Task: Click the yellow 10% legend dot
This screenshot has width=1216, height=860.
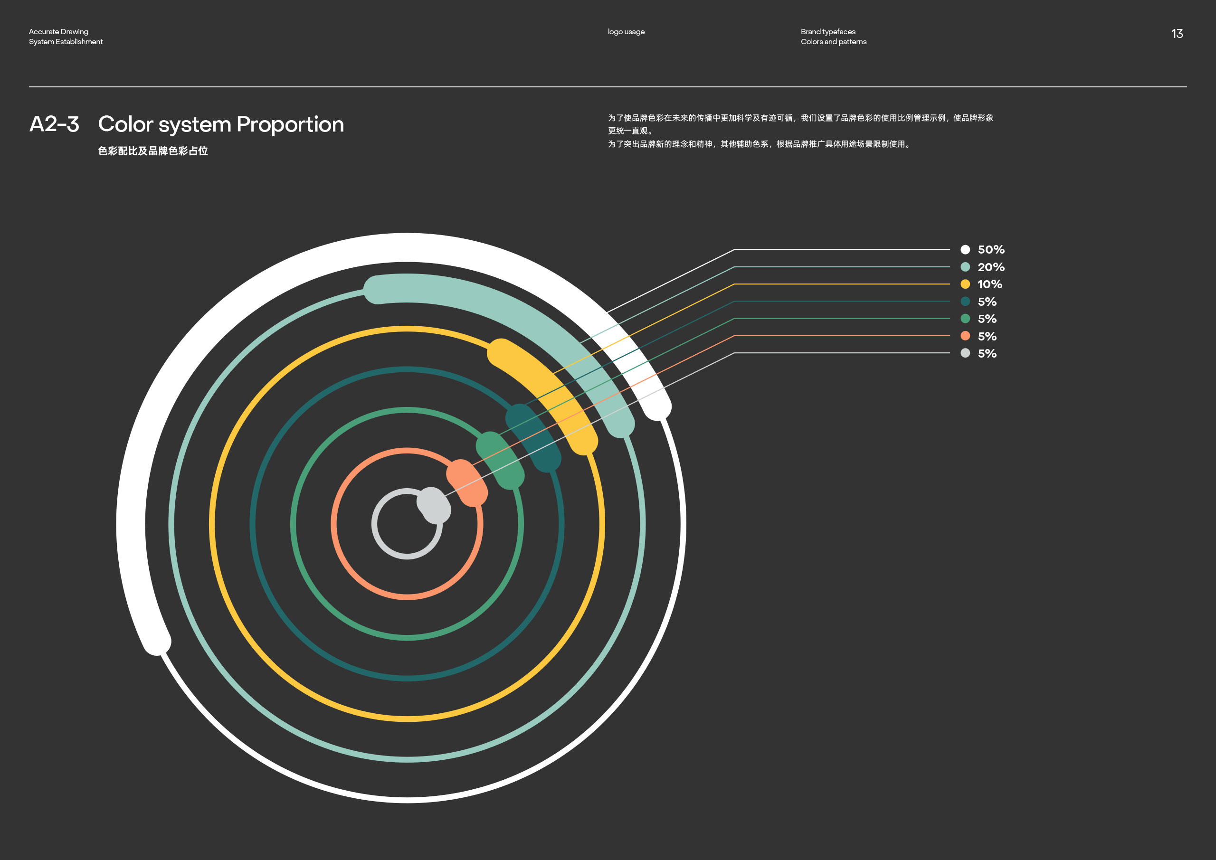Action: click(x=965, y=284)
